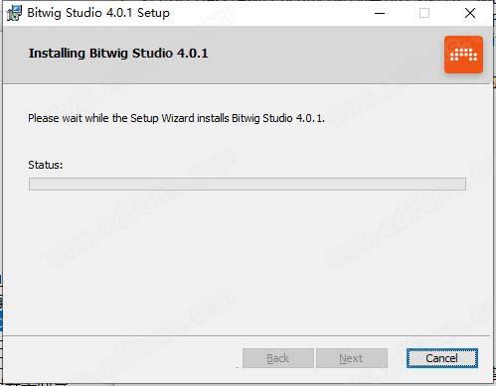Viewport: 496px width, 386px height.
Task: Click the empty footer area left of Back
Action: pos(122,359)
